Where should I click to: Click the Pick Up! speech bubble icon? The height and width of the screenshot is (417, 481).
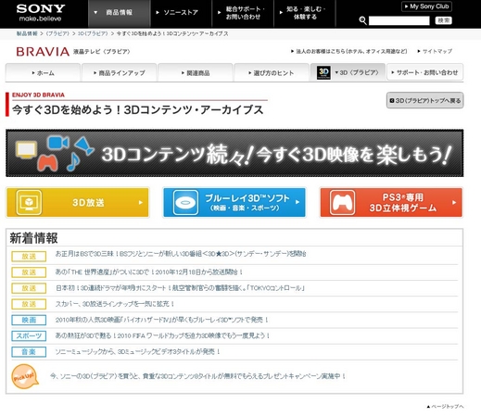[25, 376]
